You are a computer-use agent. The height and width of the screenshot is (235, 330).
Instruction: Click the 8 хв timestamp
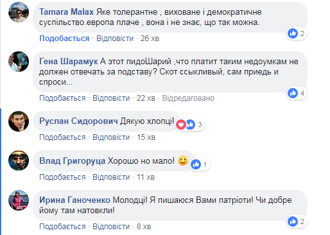point(144,227)
